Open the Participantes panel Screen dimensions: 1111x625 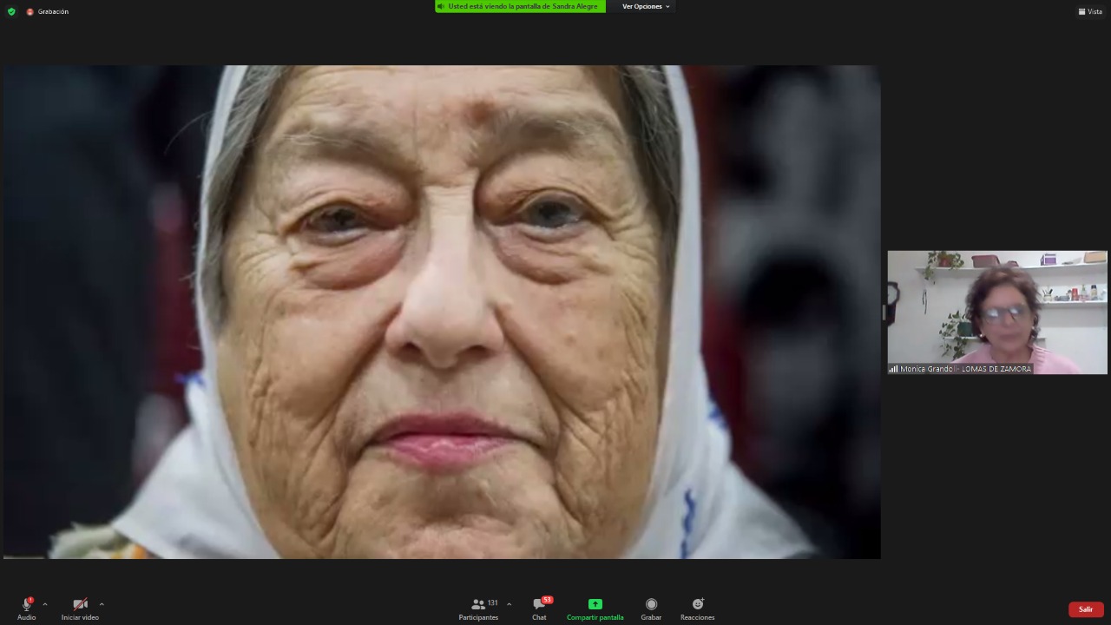pyautogui.click(x=478, y=608)
